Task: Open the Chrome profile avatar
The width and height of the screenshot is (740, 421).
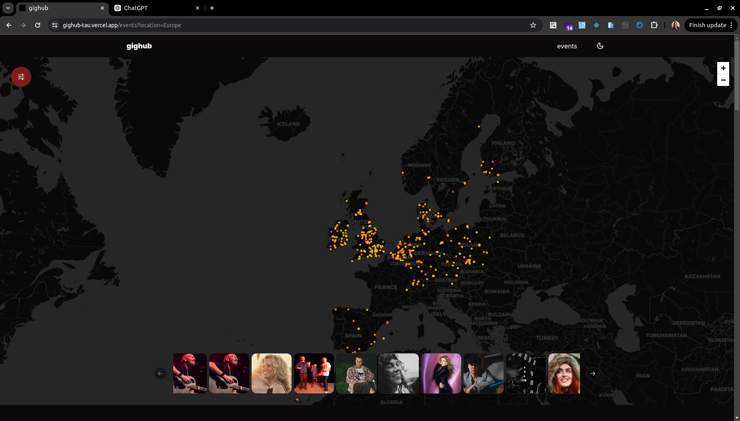Action: (x=676, y=25)
